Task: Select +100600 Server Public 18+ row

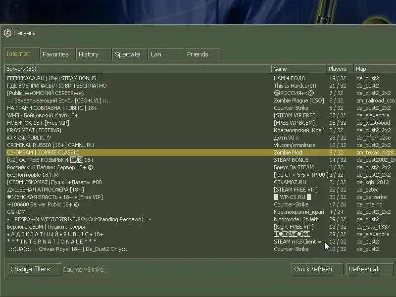Action: pos(200,204)
